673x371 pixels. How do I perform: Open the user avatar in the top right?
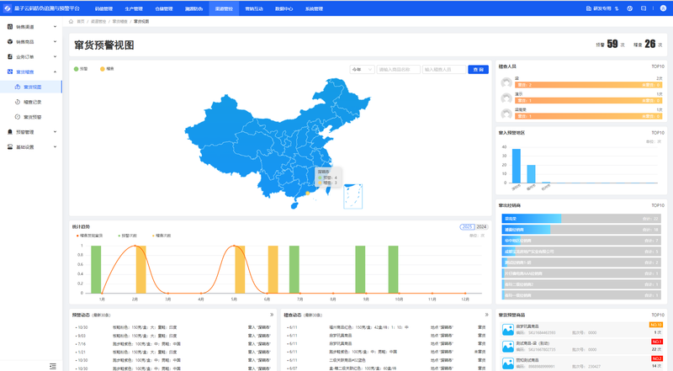pyautogui.click(x=664, y=8)
